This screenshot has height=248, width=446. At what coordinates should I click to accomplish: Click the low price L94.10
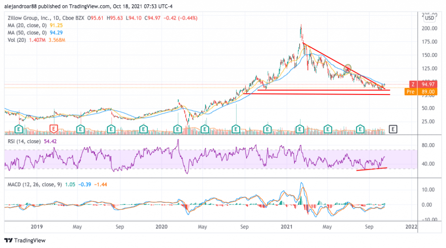click(x=133, y=18)
